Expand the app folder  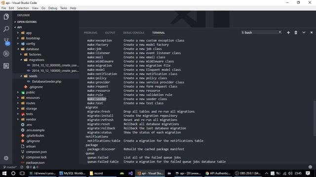[x=46, y=33]
